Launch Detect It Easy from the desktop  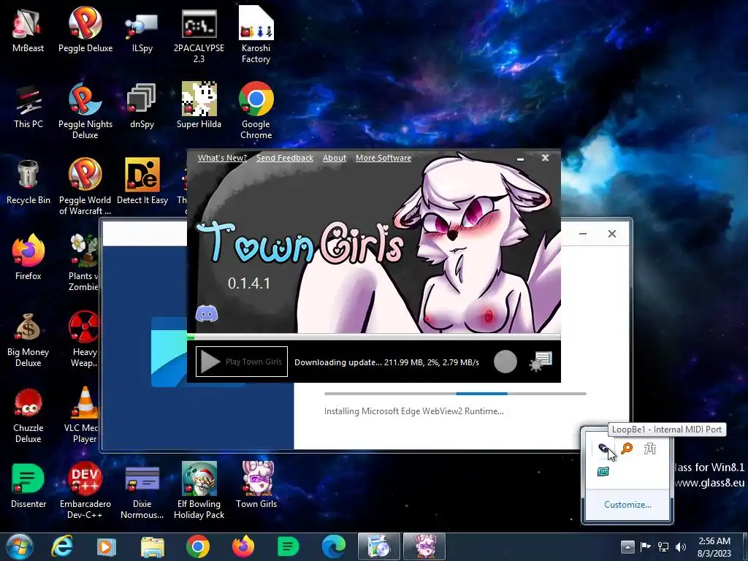coord(142,182)
